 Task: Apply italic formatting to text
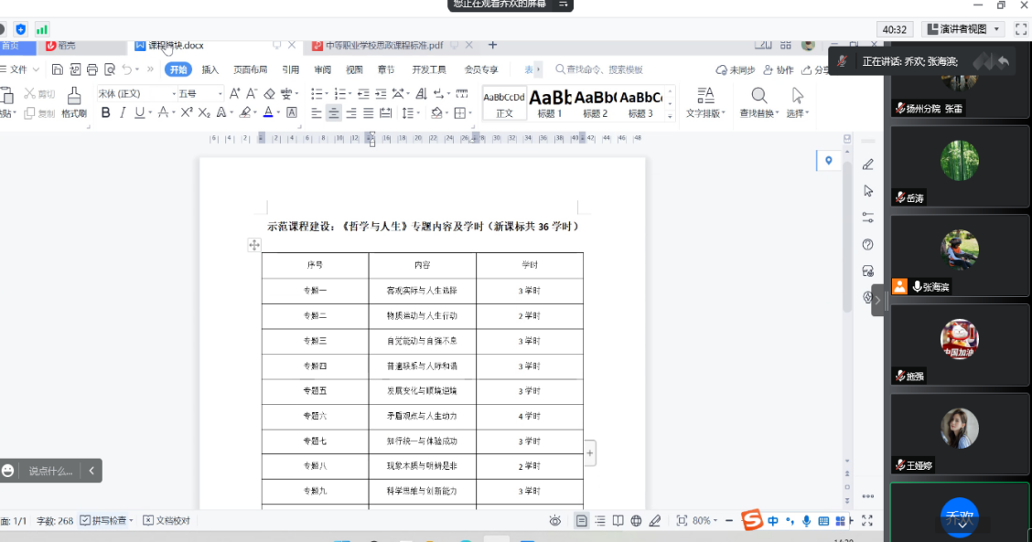123,113
